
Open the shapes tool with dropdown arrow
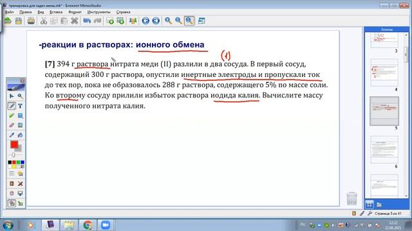(20, 116)
